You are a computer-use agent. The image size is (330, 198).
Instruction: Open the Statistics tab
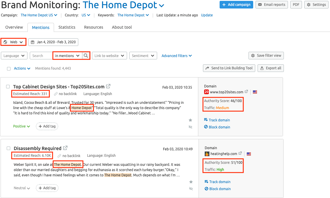67,27
